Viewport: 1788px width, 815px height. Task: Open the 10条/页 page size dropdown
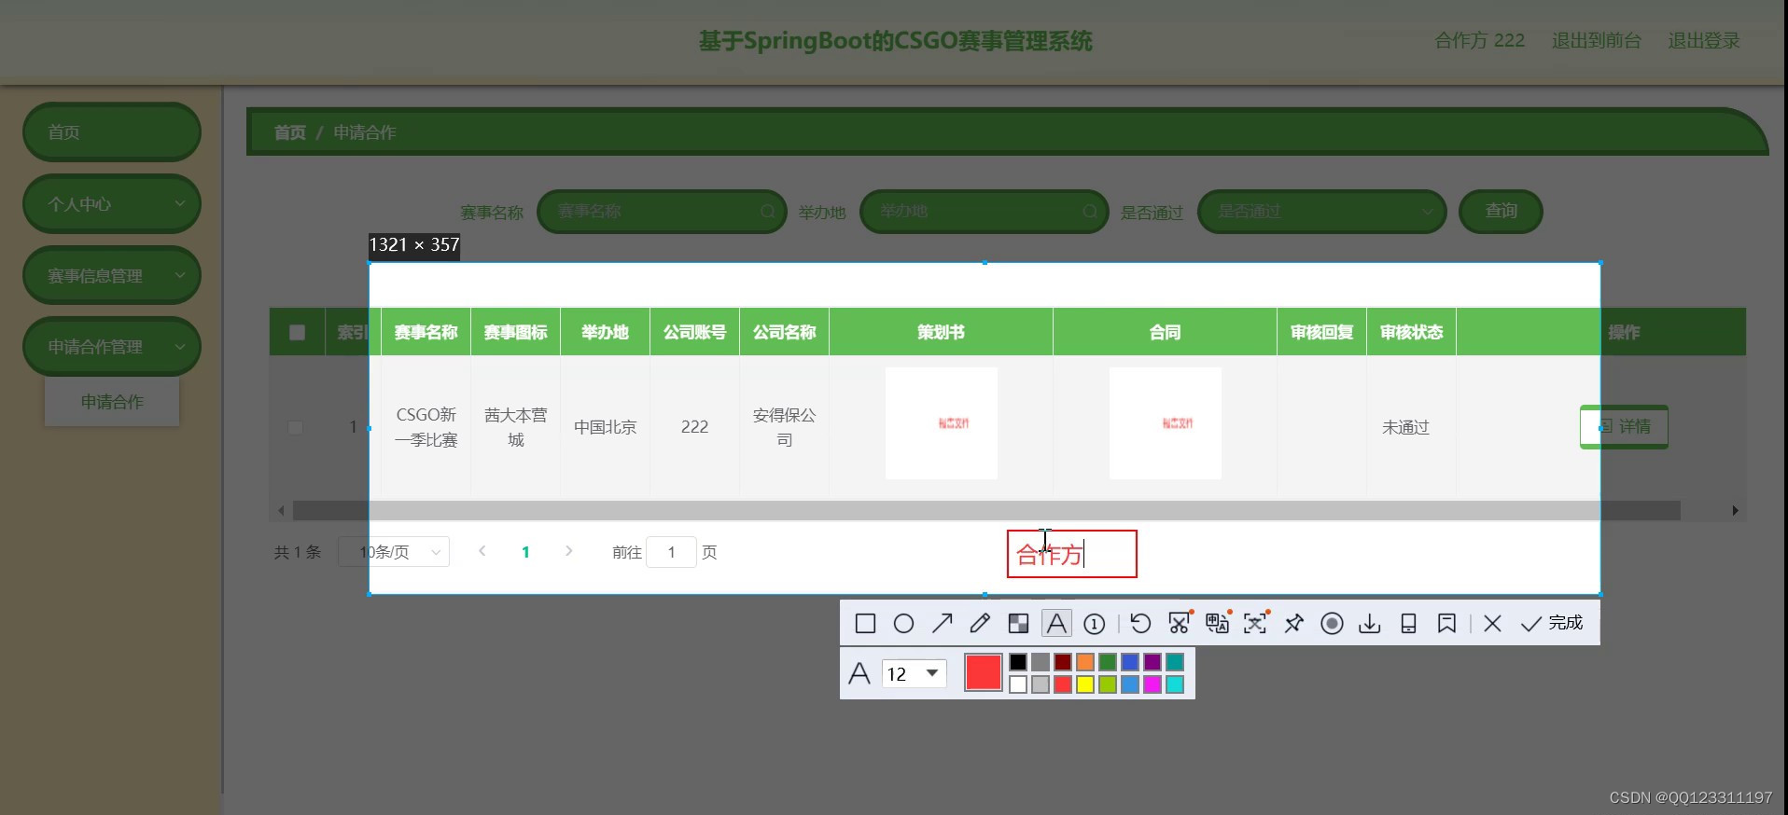pos(394,552)
